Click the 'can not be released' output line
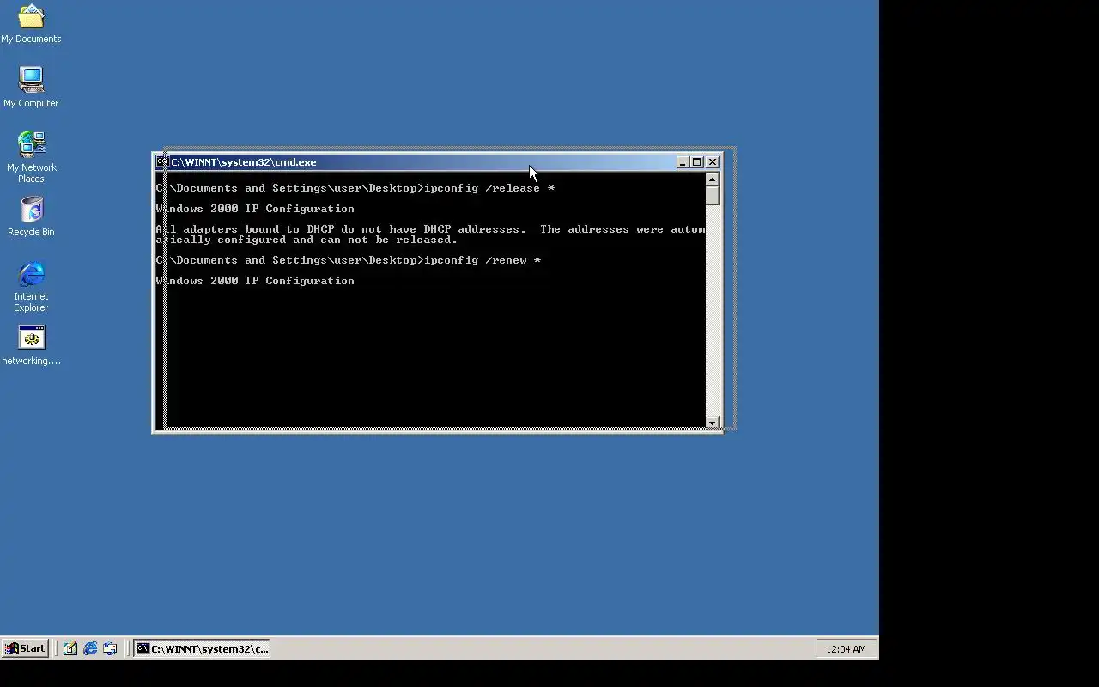 (x=307, y=240)
